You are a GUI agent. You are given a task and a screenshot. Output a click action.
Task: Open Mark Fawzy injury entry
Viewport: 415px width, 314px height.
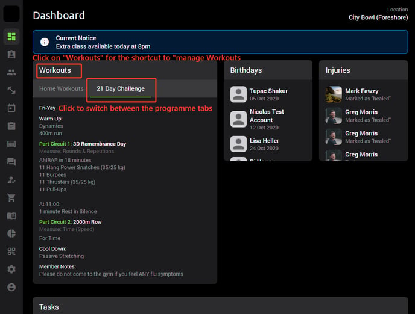pos(363,94)
